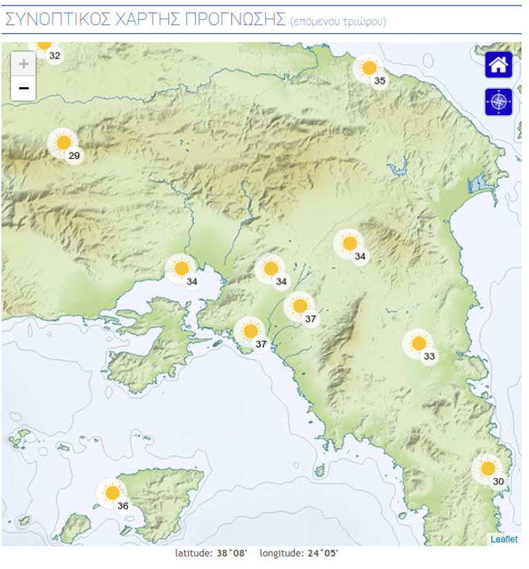Select the 34 degree marker beside the bay
529x569 pixels.
coord(181,268)
